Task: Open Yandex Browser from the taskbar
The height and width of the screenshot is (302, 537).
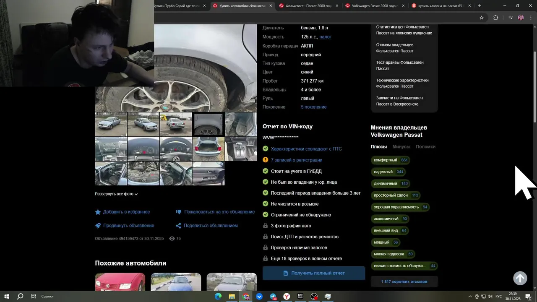Action: click(x=287, y=297)
